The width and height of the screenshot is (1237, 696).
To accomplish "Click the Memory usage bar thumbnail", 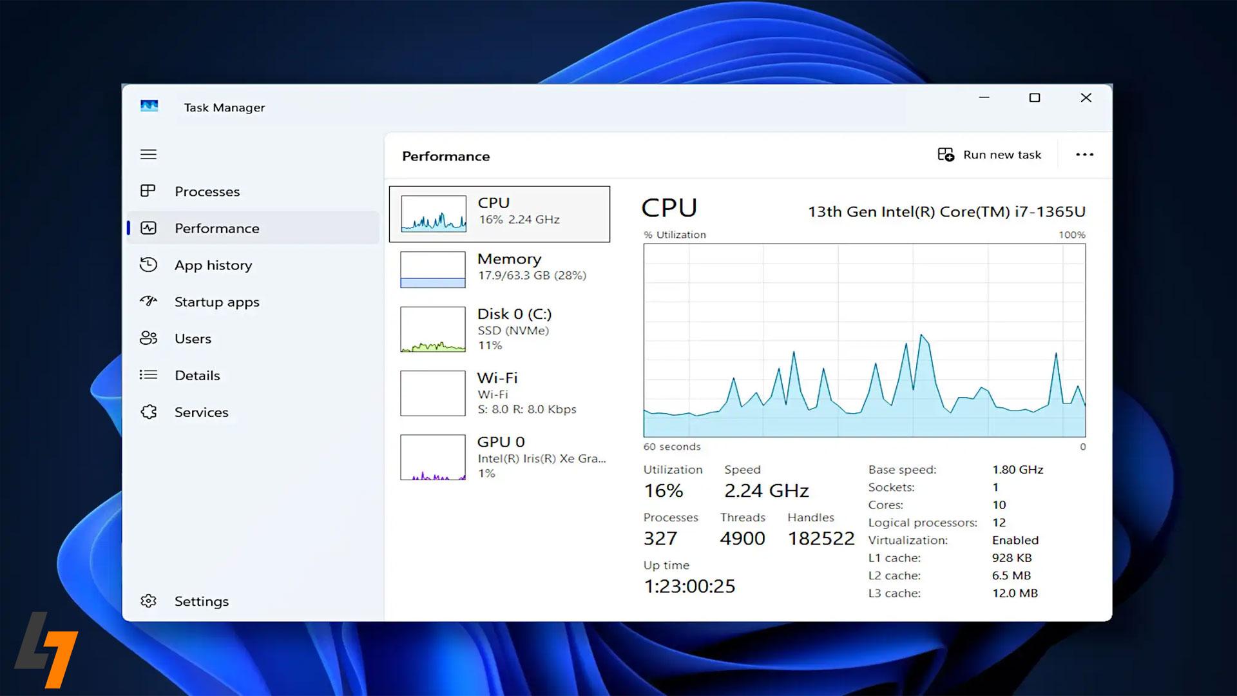I will coord(432,269).
